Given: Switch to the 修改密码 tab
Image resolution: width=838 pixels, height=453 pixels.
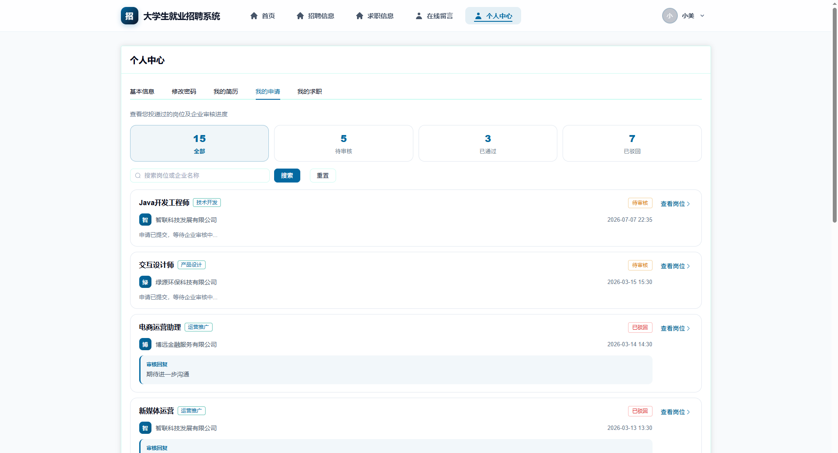Looking at the screenshot, I should click(x=184, y=91).
